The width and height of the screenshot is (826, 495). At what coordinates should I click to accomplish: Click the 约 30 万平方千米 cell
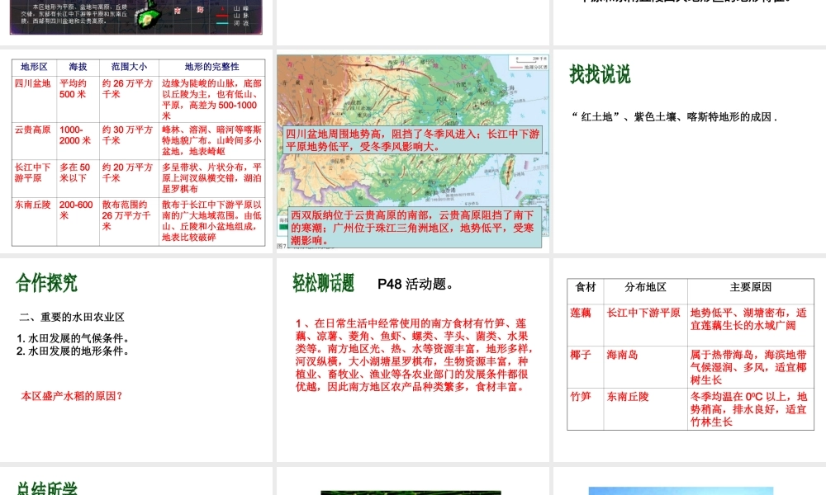[x=129, y=141]
